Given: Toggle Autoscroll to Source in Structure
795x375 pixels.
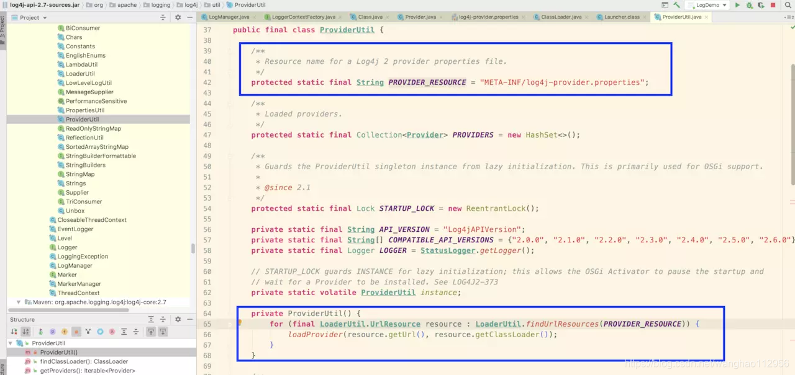Looking at the screenshot, I should (x=151, y=332).
